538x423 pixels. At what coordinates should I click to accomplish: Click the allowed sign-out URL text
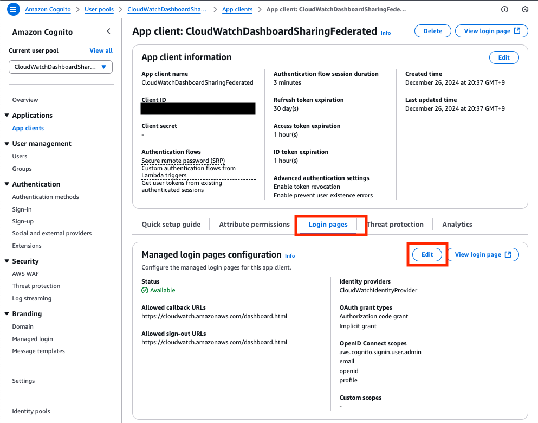[x=214, y=342]
